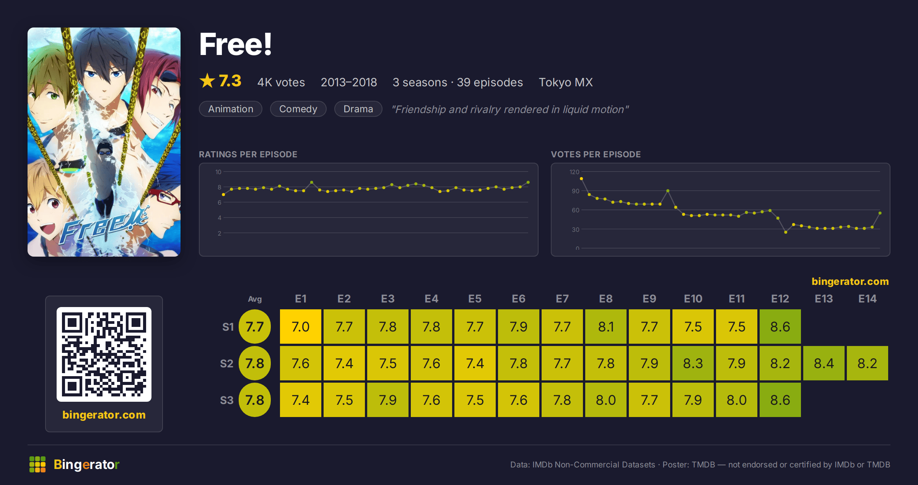Screen dimensions: 918x485
Task: Click the S2 average 7.8 circle
Action: 255,364
